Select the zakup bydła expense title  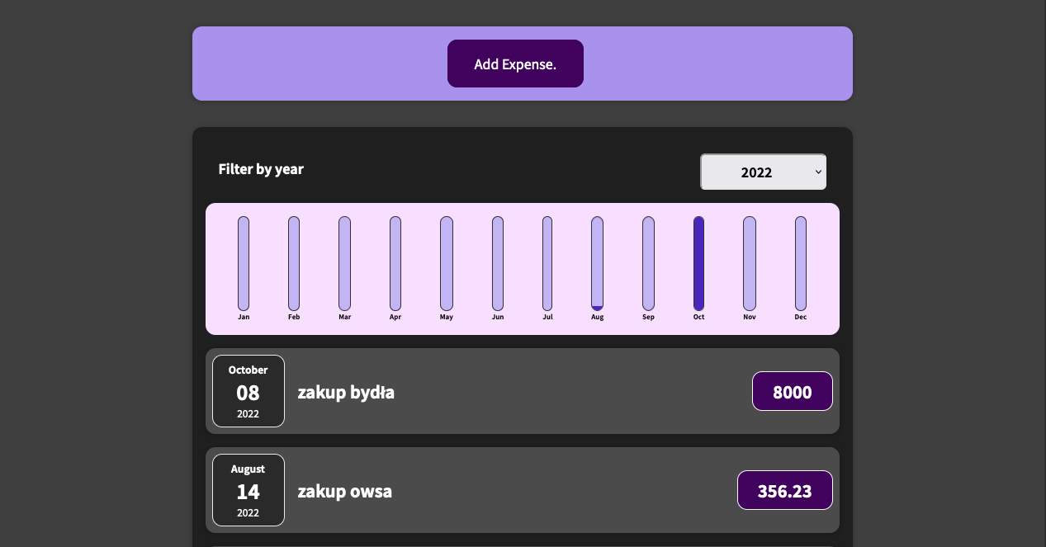coord(346,392)
